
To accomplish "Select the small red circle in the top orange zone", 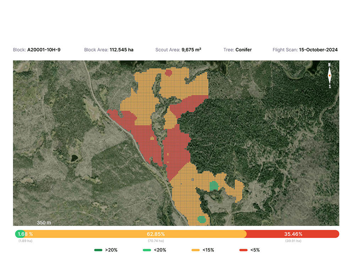I will point(169,73).
